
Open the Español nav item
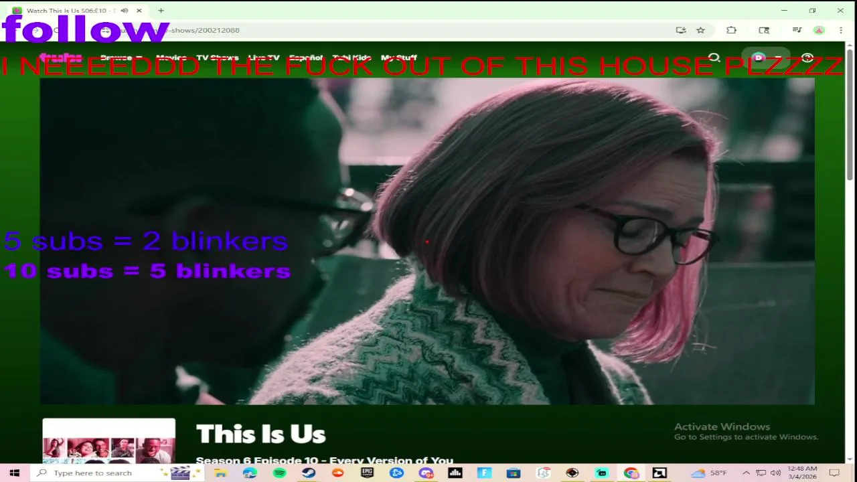(x=306, y=58)
